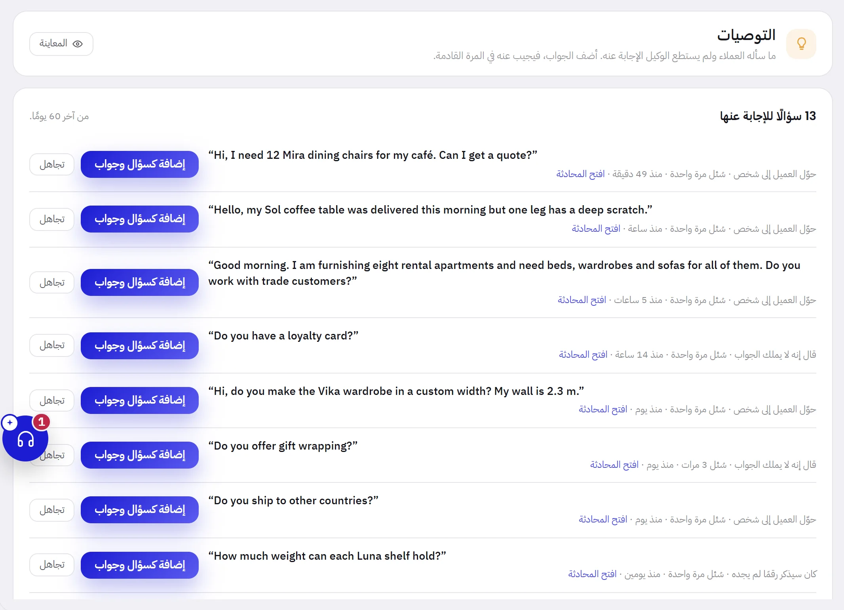Add Q&A for Luna shelf weight question
Screen dimensions: 844x610
tap(140, 565)
